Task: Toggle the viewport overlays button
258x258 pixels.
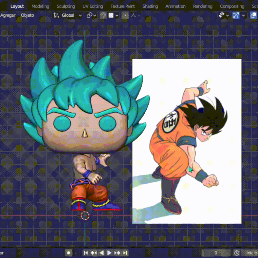Action: pos(253,15)
